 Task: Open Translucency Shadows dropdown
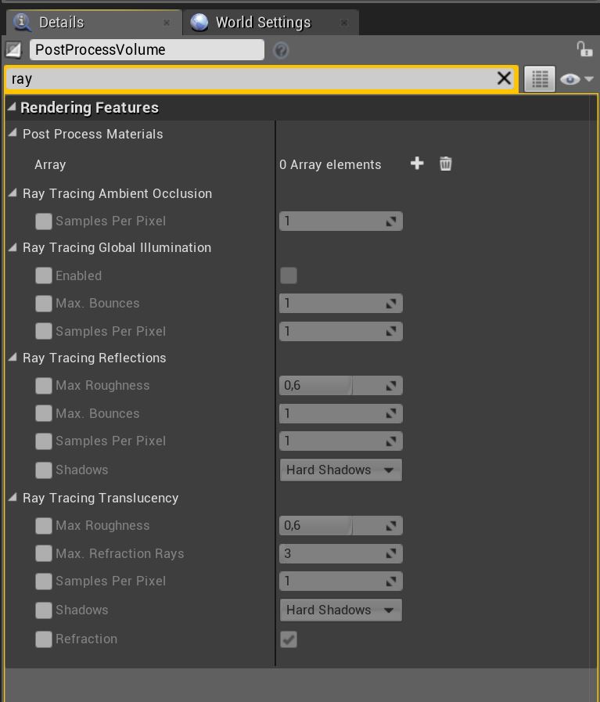pyautogui.click(x=340, y=610)
